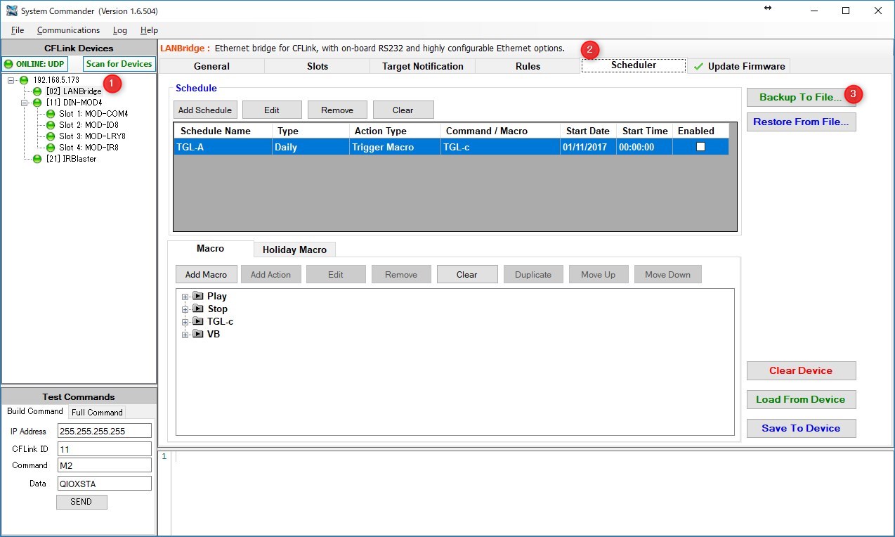Screen dimensions: 895x537
Task: Click the folder icon of VB macro
Action: (198, 335)
